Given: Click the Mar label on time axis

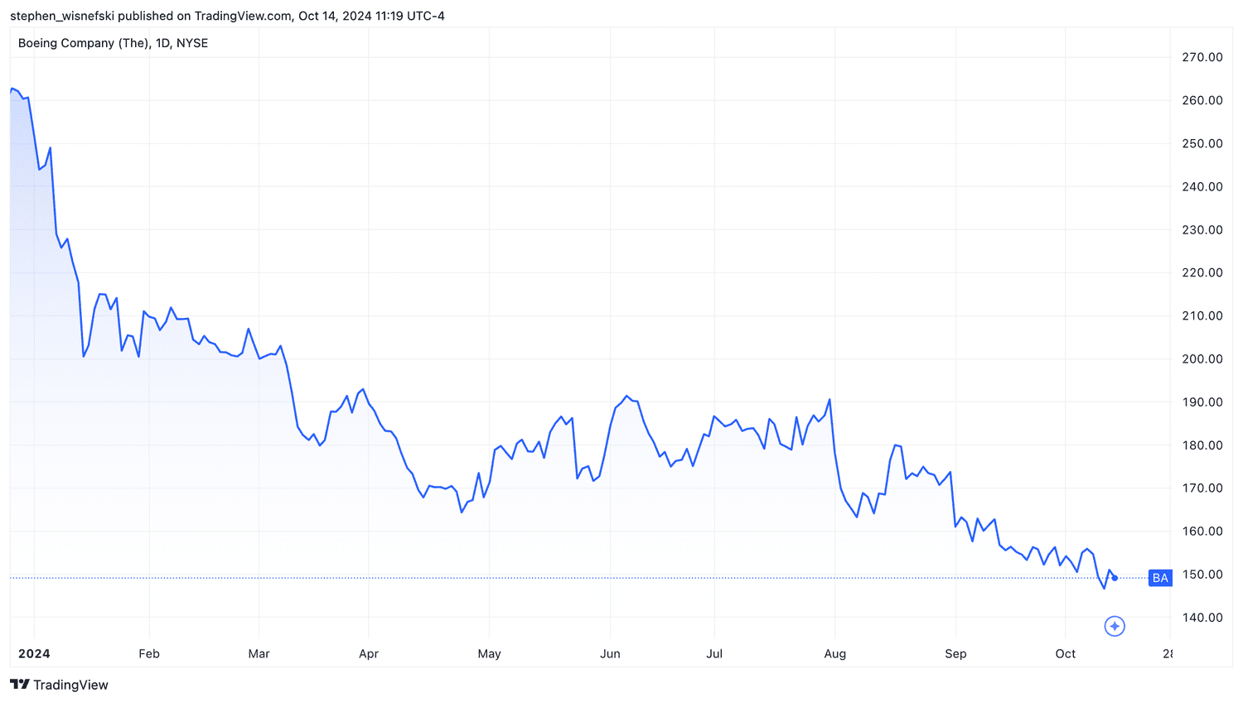Looking at the screenshot, I should (x=259, y=653).
